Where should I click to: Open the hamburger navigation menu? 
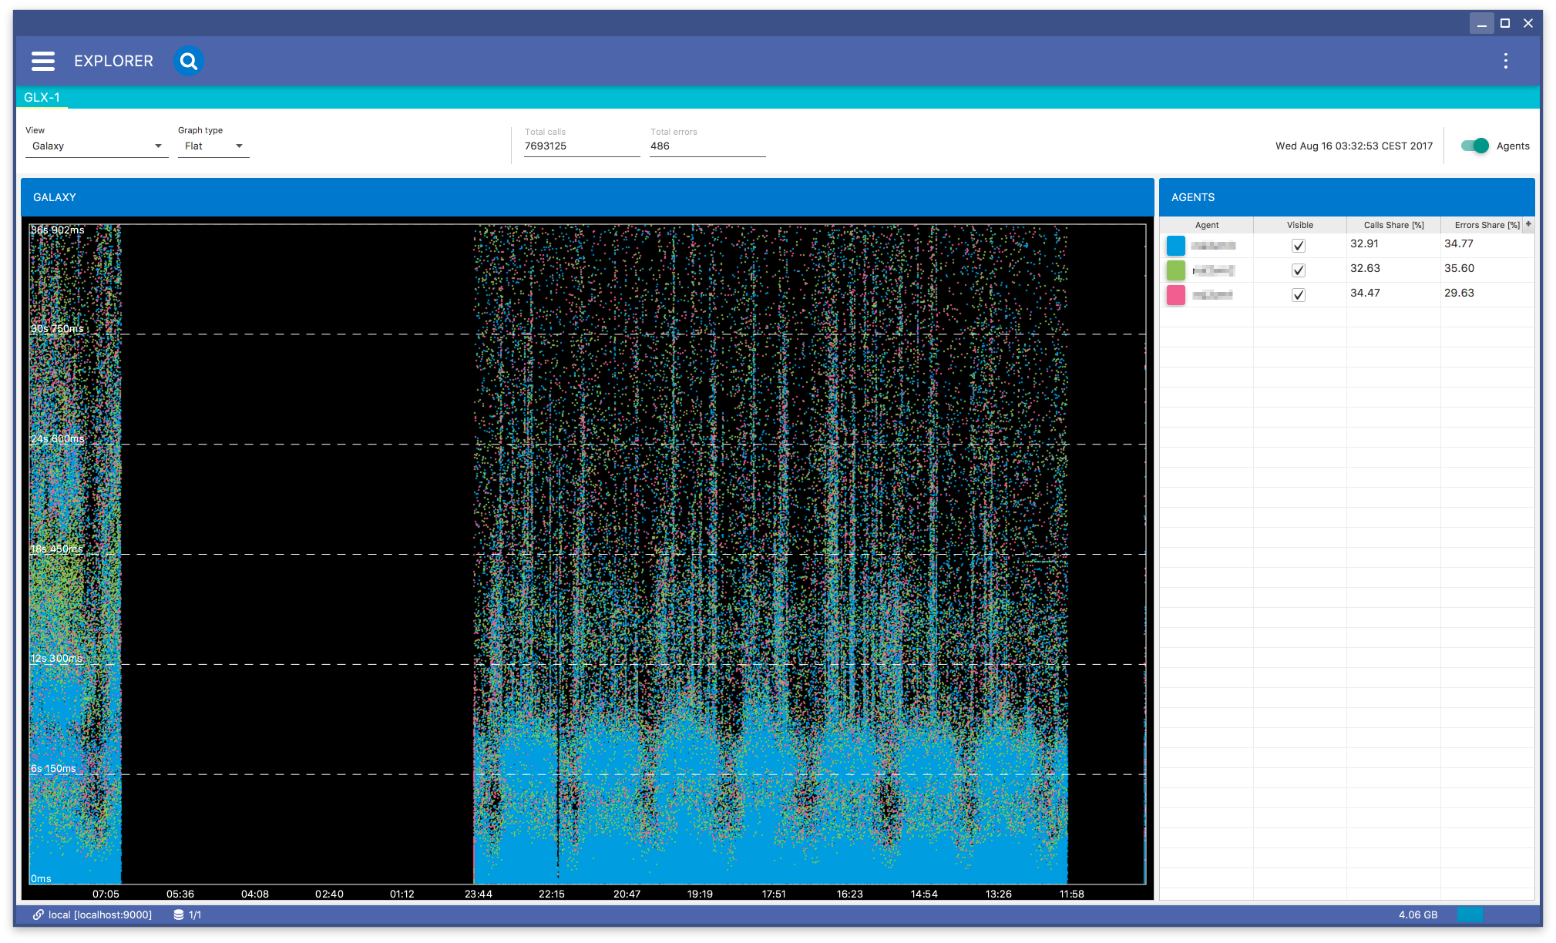pos(43,61)
